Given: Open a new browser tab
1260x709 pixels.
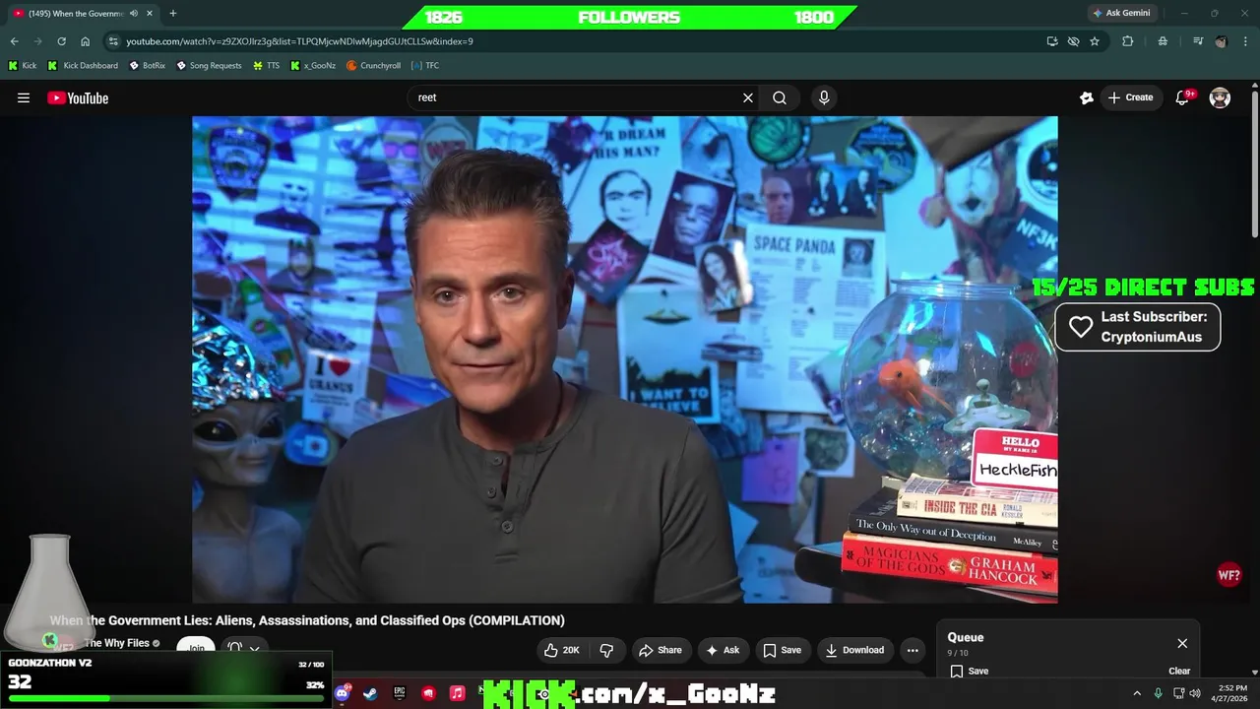Looking at the screenshot, I should click(173, 13).
